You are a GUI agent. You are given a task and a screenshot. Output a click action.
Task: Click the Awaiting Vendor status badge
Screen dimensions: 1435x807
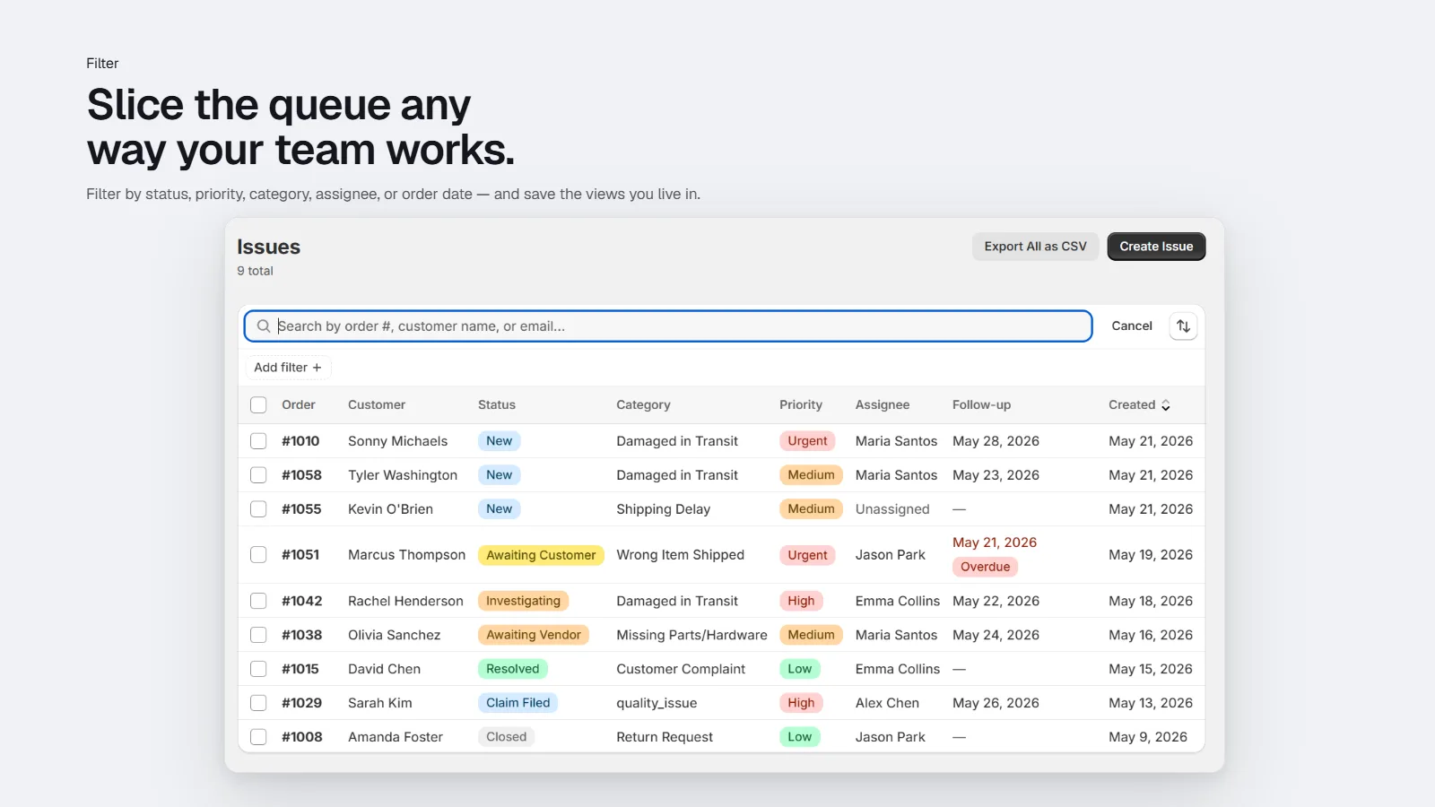(x=534, y=635)
